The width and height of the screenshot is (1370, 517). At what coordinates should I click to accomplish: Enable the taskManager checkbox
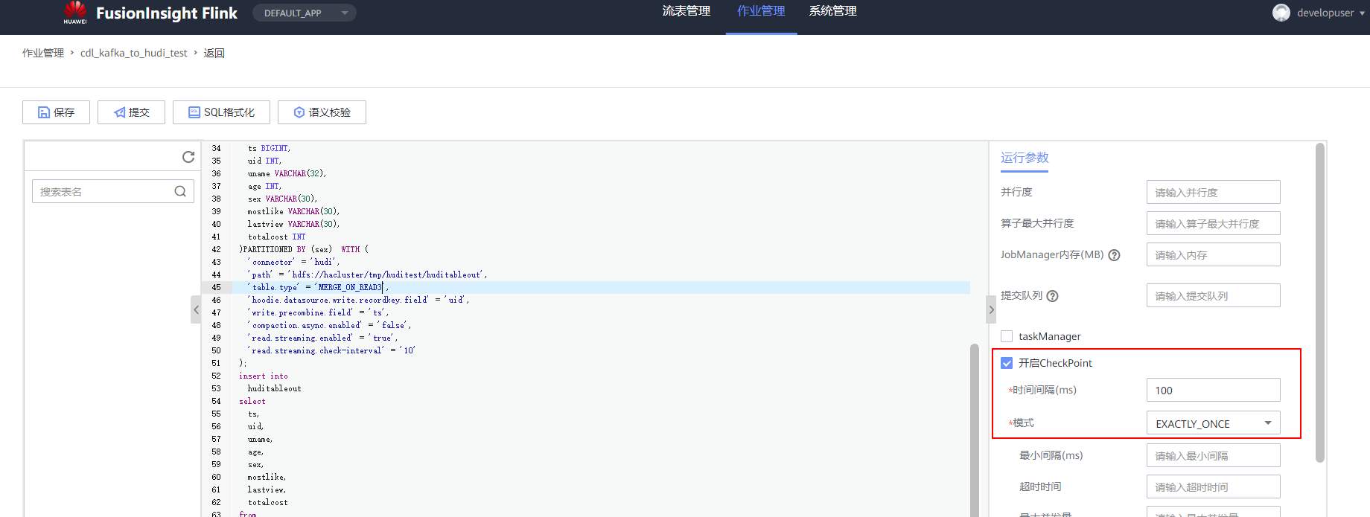coord(1007,336)
